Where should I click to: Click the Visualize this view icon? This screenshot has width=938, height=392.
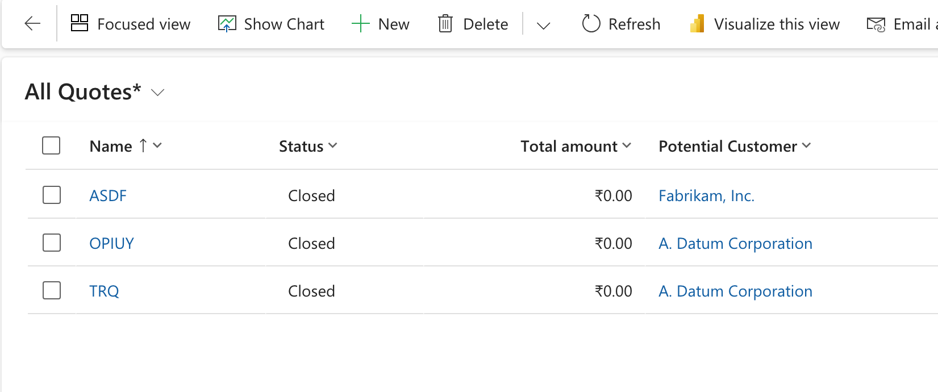point(697,24)
